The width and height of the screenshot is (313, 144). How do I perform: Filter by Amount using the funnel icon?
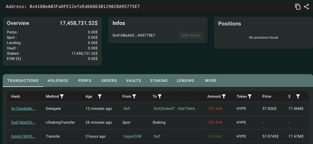point(224,97)
